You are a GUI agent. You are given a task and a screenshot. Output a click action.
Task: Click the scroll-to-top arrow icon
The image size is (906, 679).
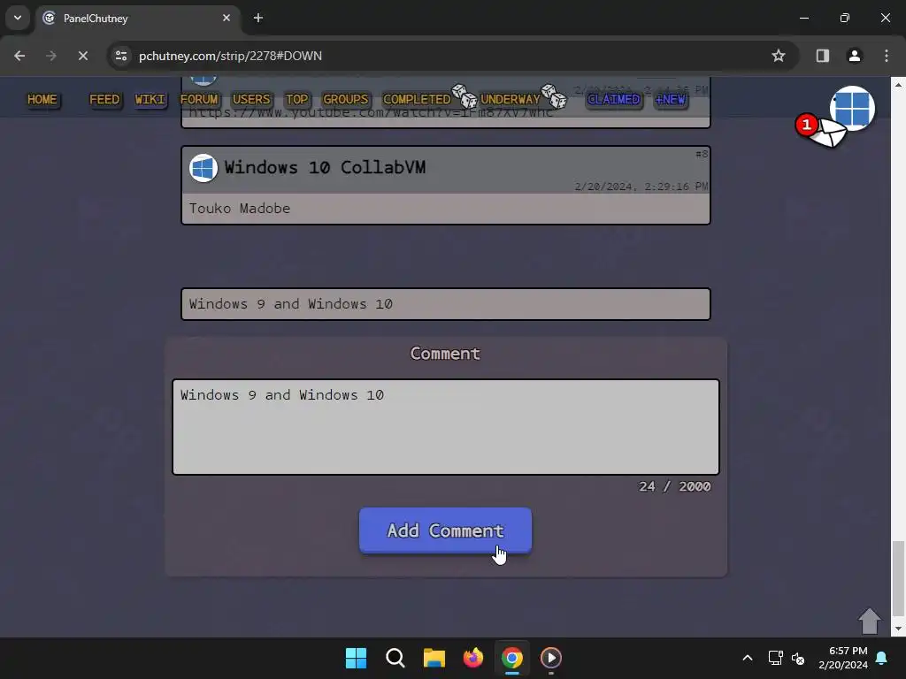click(x=869, y=621)
